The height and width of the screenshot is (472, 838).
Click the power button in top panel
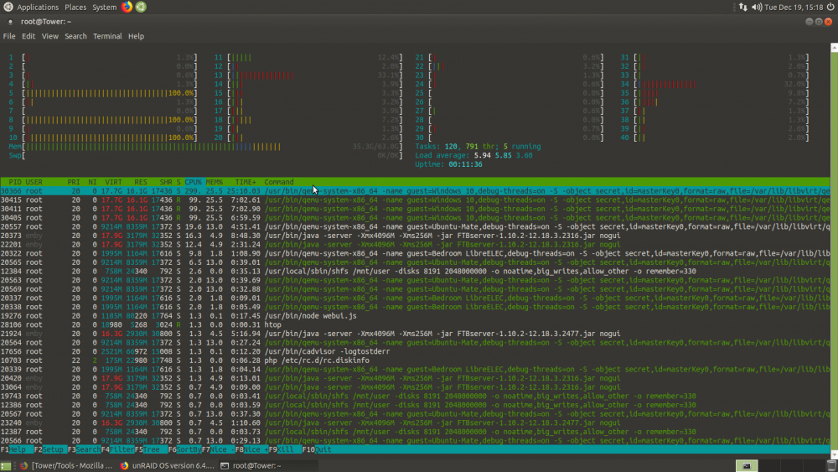tap(830, 7)
